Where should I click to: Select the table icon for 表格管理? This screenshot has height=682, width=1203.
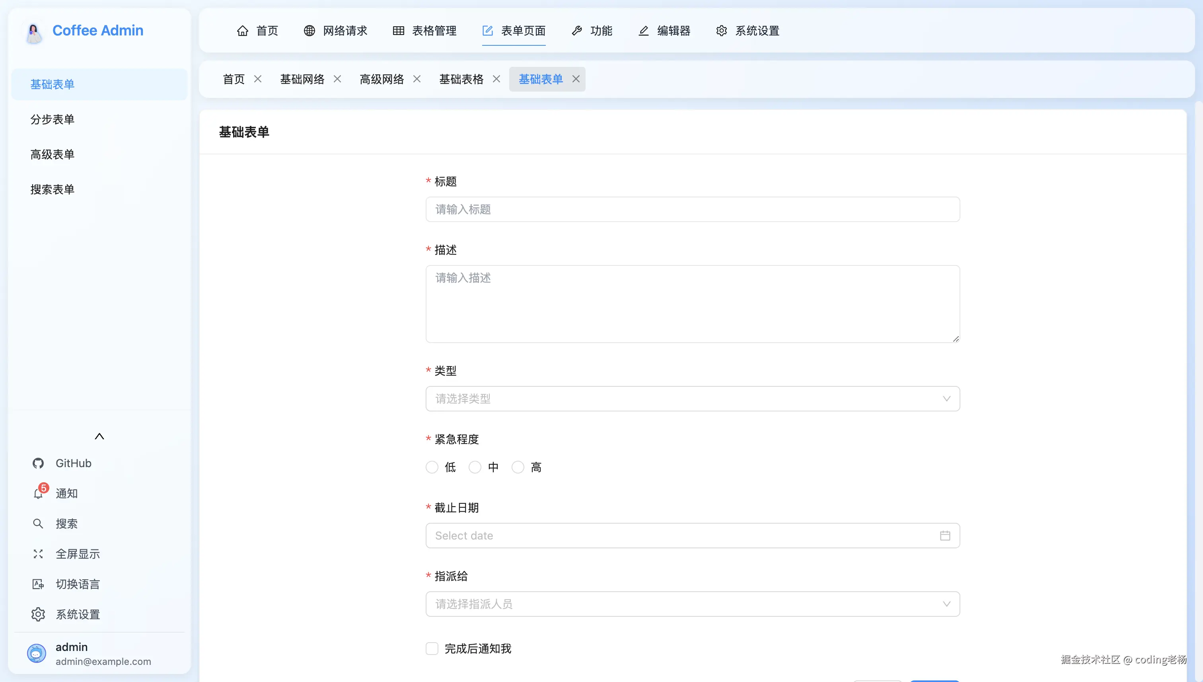(399, 31)
